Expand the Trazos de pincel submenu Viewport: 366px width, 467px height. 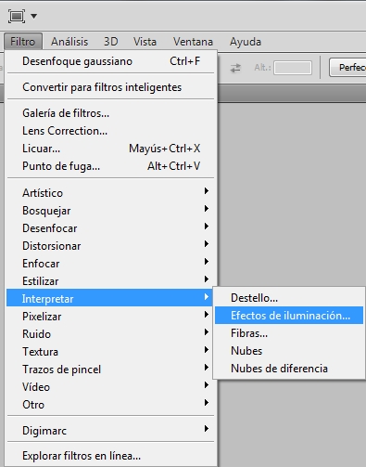[110, 370]
